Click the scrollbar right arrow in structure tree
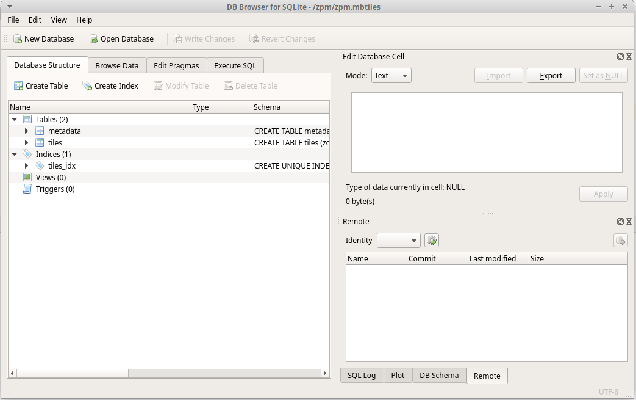636x400 pixels. [325, 373]
